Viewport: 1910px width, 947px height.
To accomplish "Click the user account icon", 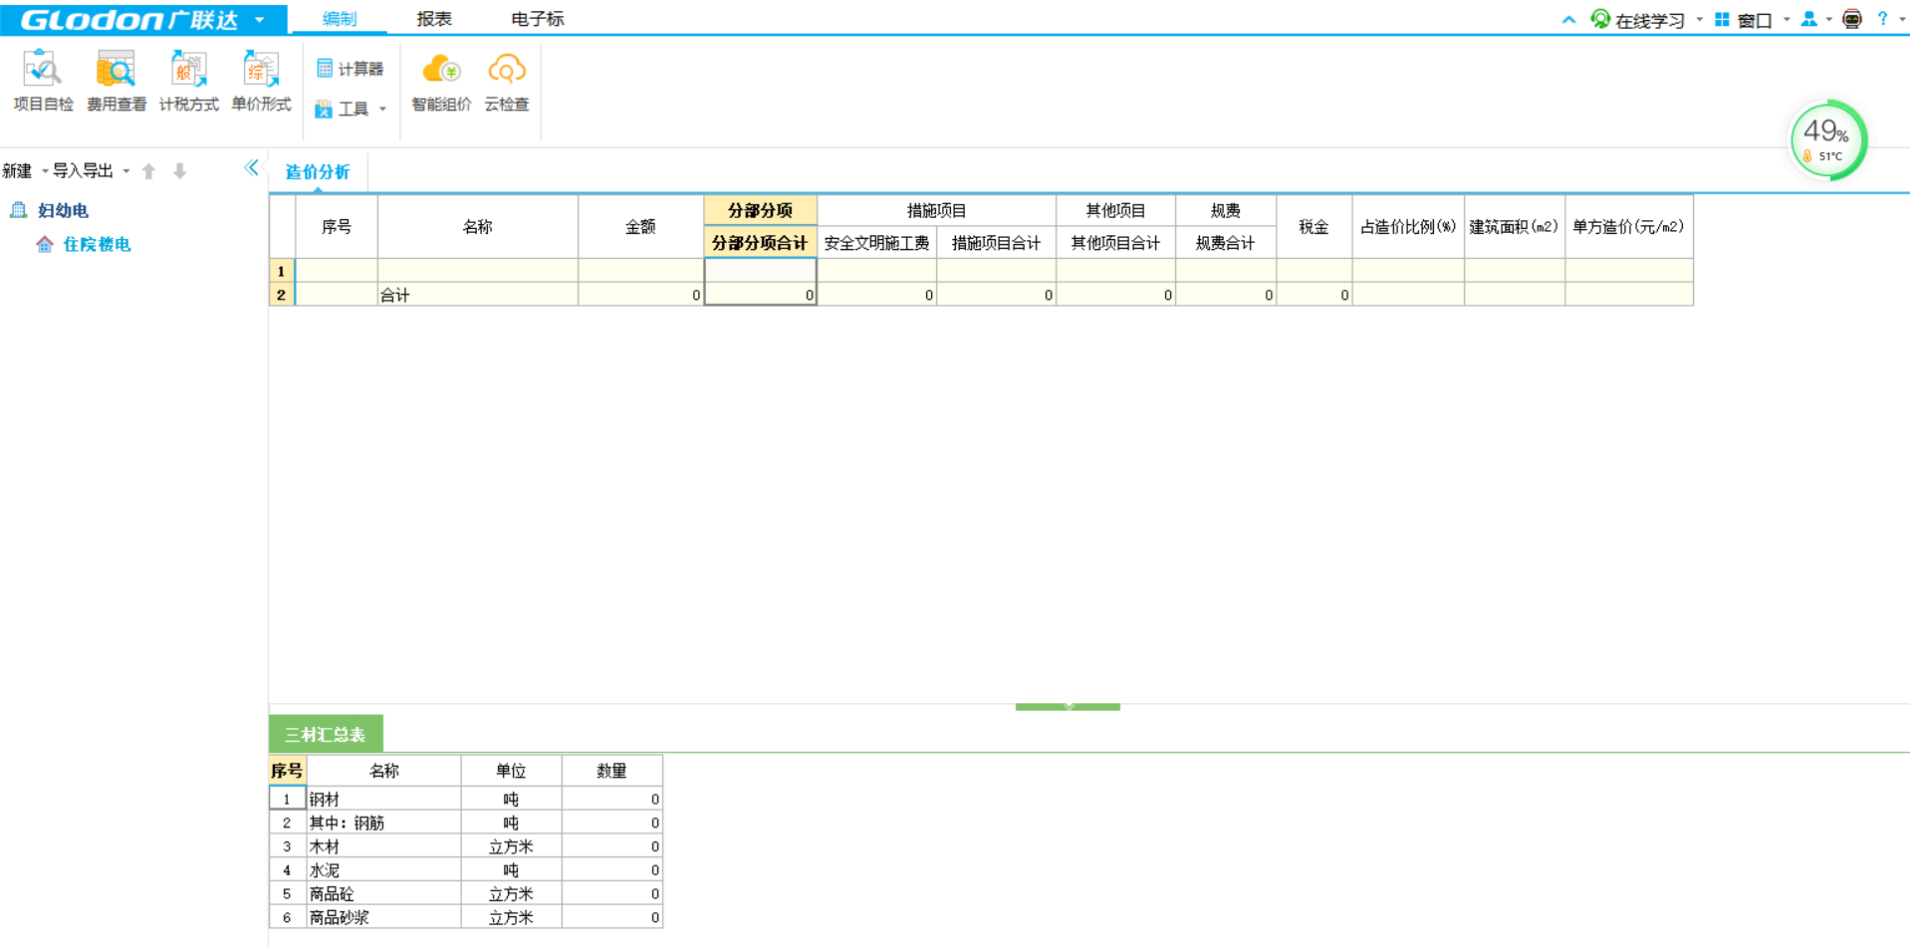I will [x=1809, y=19].
